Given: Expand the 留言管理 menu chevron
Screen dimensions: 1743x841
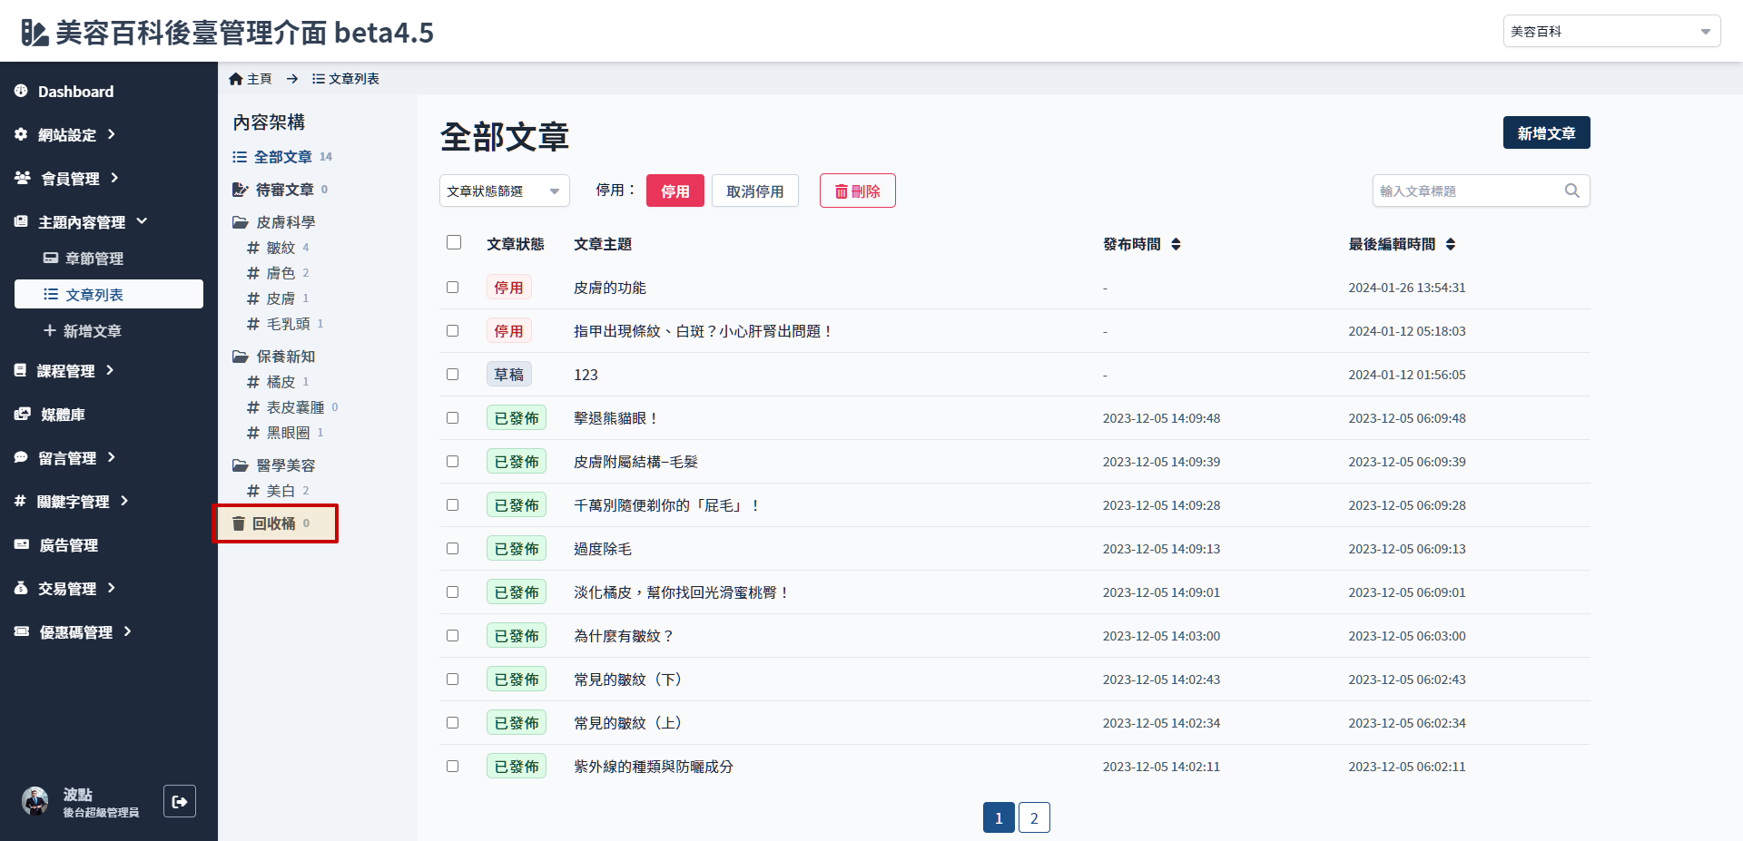Looking at the screenshot, I should (111, 457).
